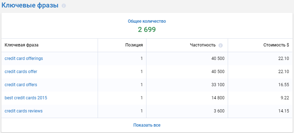
Task: Select position 1 for credit card offers
Action: pyautogui.click(x=141, y=85)
